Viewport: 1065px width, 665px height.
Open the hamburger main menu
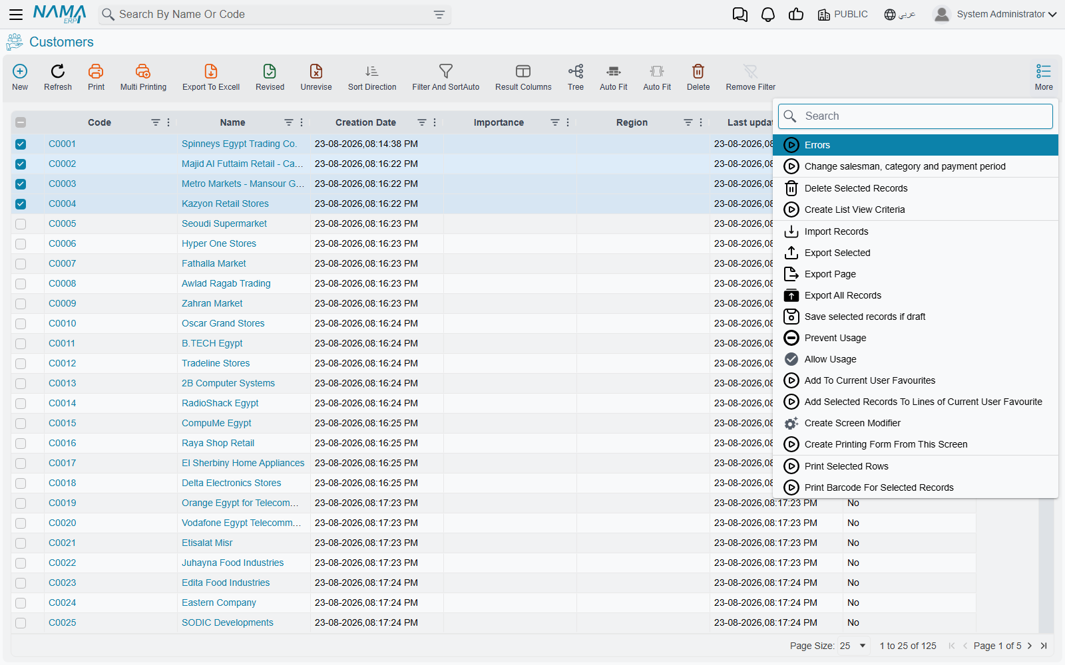coord(16,15)
